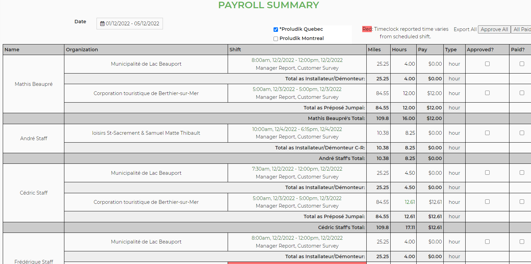Click the red legend color swatch
531x264 pixels.
(367, 29)
